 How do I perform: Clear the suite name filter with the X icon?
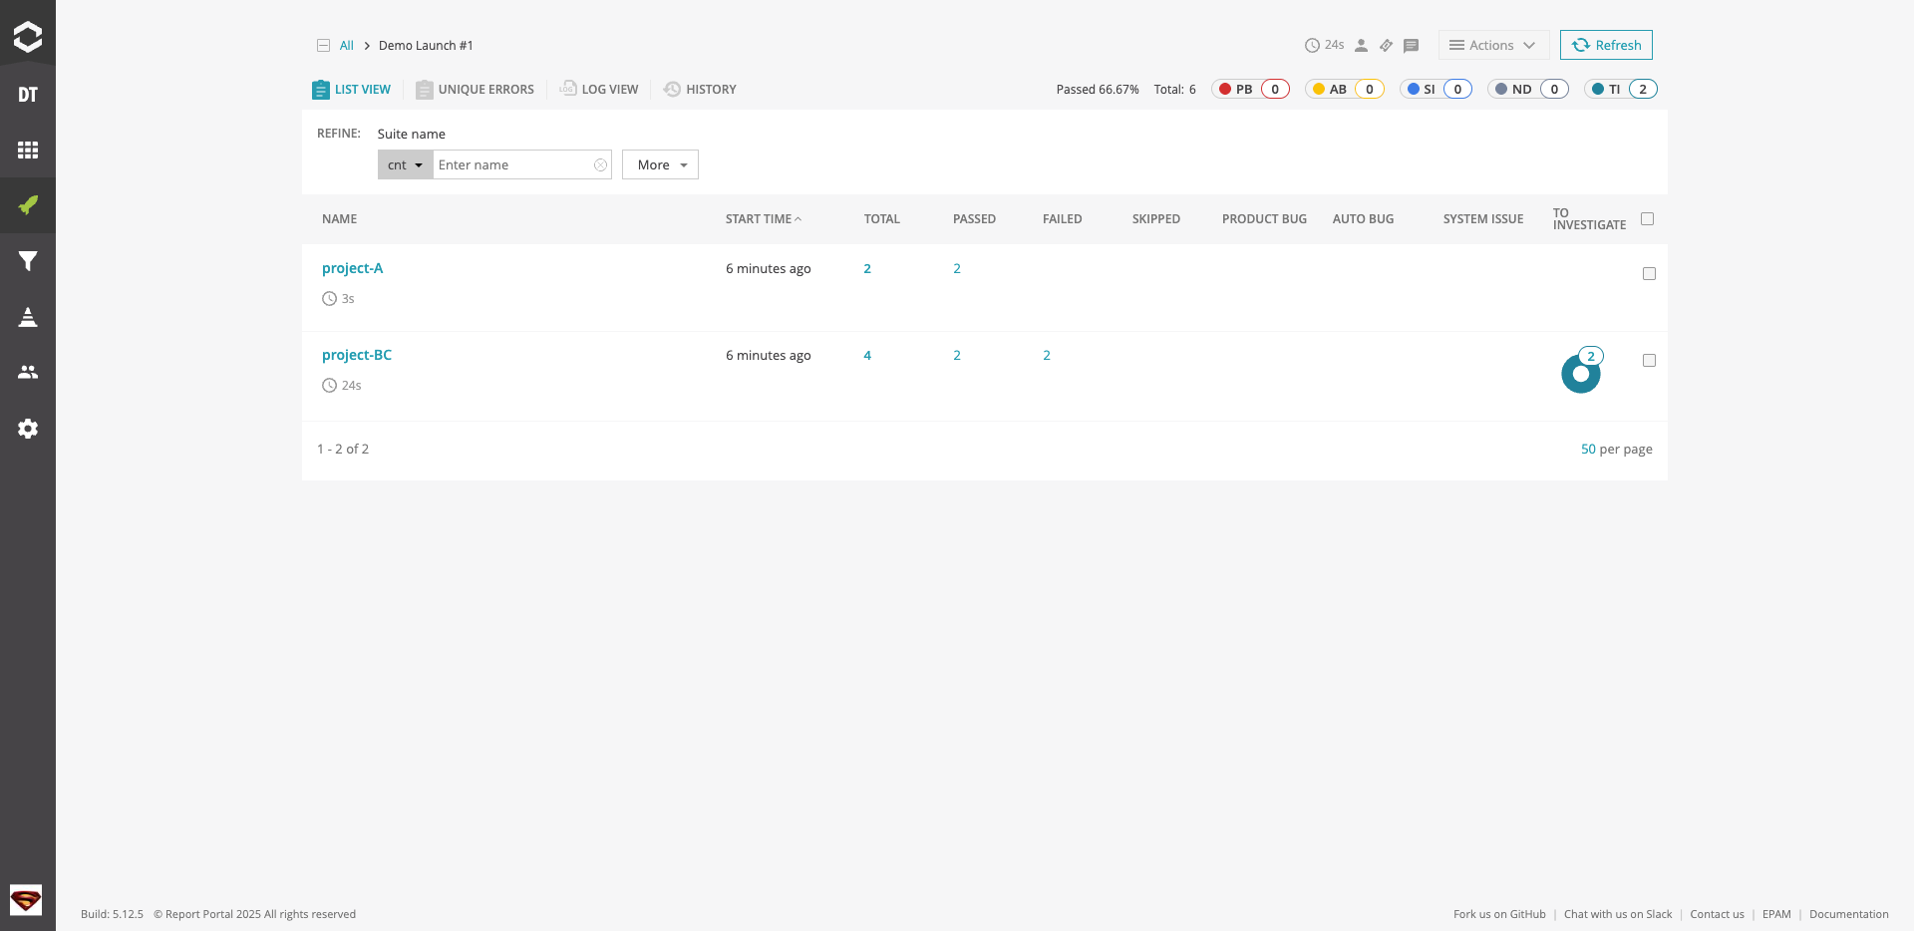click(x=600, y=165)
